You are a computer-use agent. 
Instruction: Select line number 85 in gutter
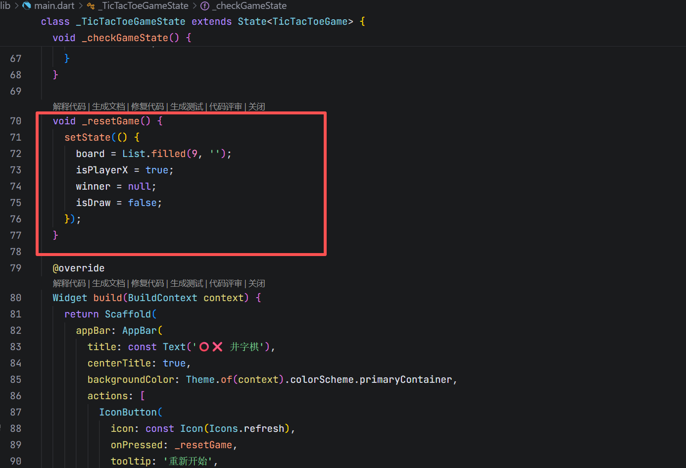pos(16,380)
